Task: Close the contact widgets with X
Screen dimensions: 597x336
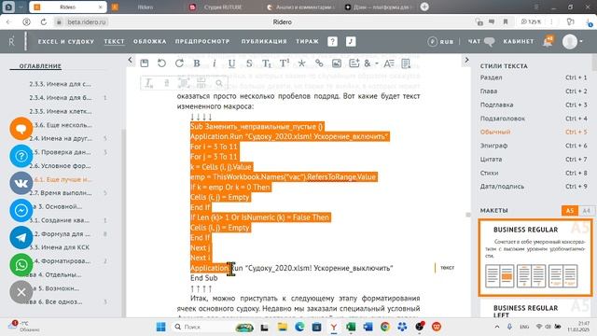Action: [21, 292]
